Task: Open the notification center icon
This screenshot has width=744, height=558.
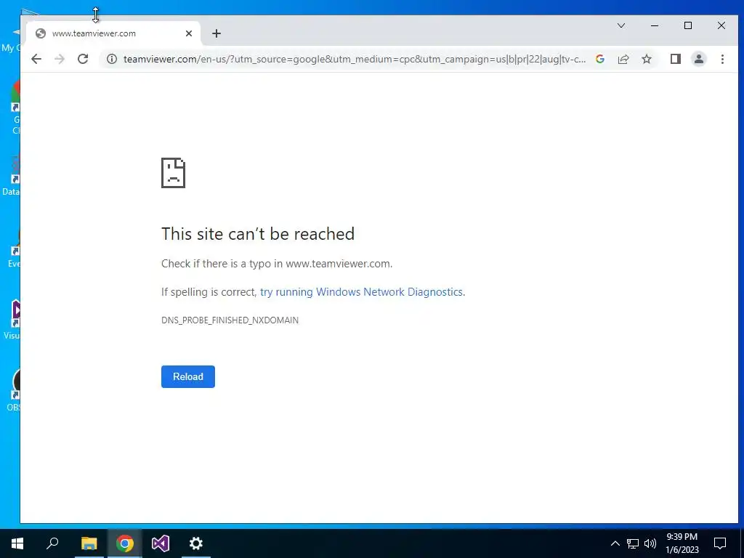Action: pos(720,543)
